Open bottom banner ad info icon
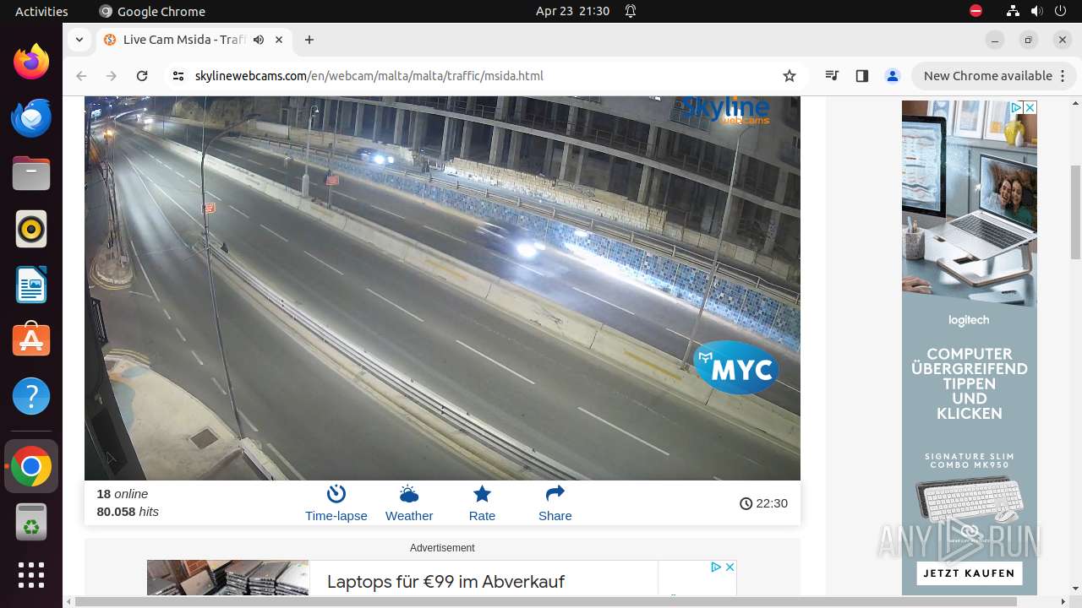This screenshot has width=1082, height=608. click(x=716, y=567)
